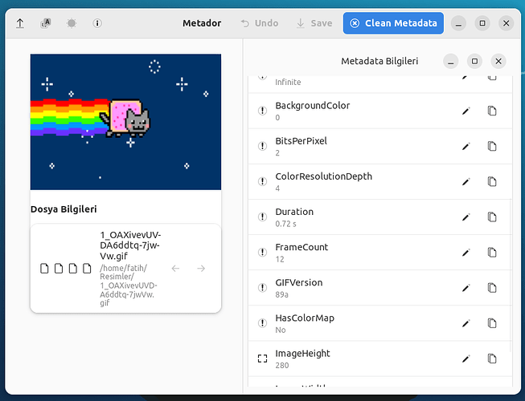The height and width of the screenshot is (401, 525).
Task: Toggle the light/dark theme sun icon
Action: (x=71, y=23)
